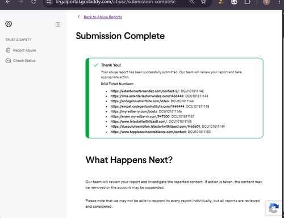Select ticket DCU101811149 entry
Viewport: 284px width, 218px height.
pos(168,127)
